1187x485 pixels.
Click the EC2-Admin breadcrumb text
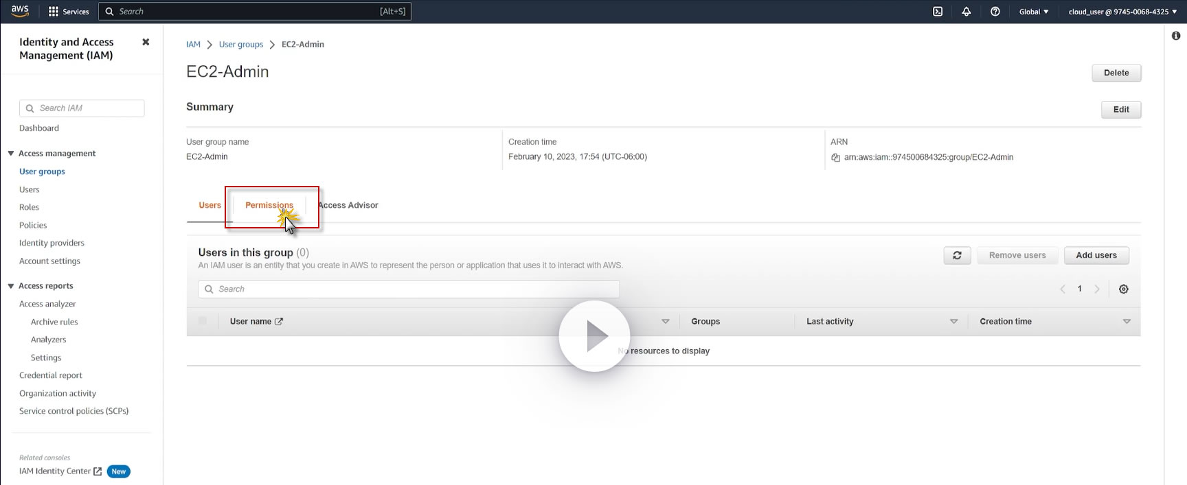click(303, 45)
